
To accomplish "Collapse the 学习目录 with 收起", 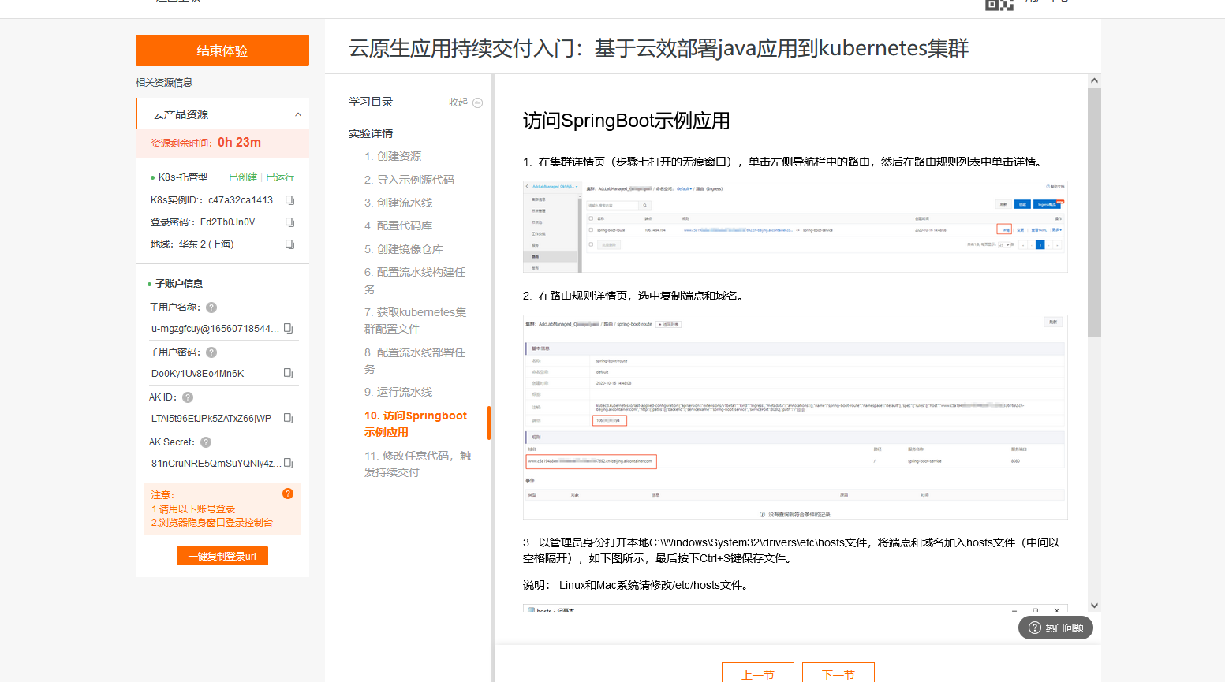I will click(465, 102).
